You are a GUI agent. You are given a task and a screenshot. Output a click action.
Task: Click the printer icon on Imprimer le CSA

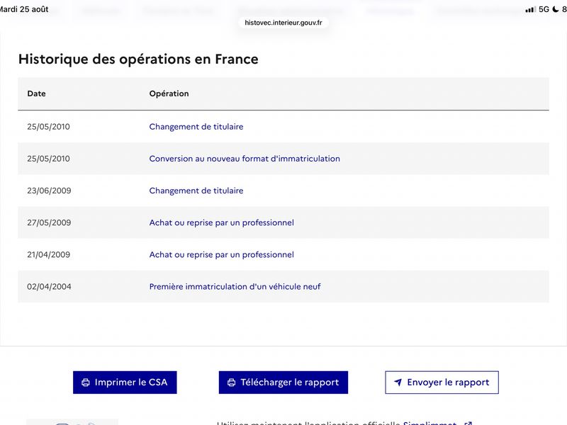point(86,382)
